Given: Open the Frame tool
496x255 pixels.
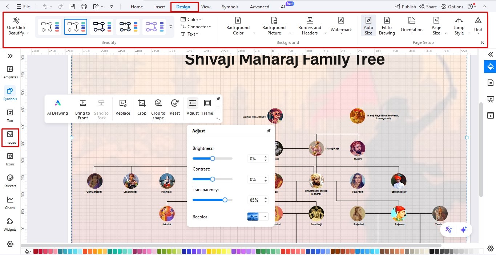Looking at the screenshot, I should 207,105.
